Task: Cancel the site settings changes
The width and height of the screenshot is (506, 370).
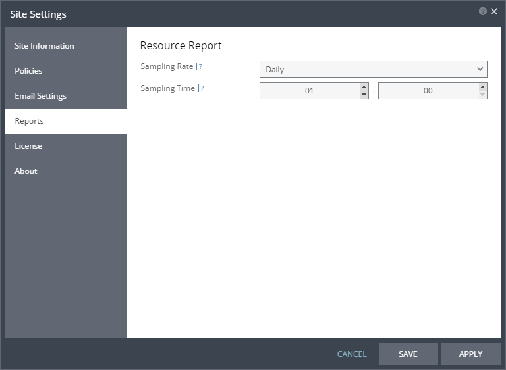Action: [x=352, y=354]
